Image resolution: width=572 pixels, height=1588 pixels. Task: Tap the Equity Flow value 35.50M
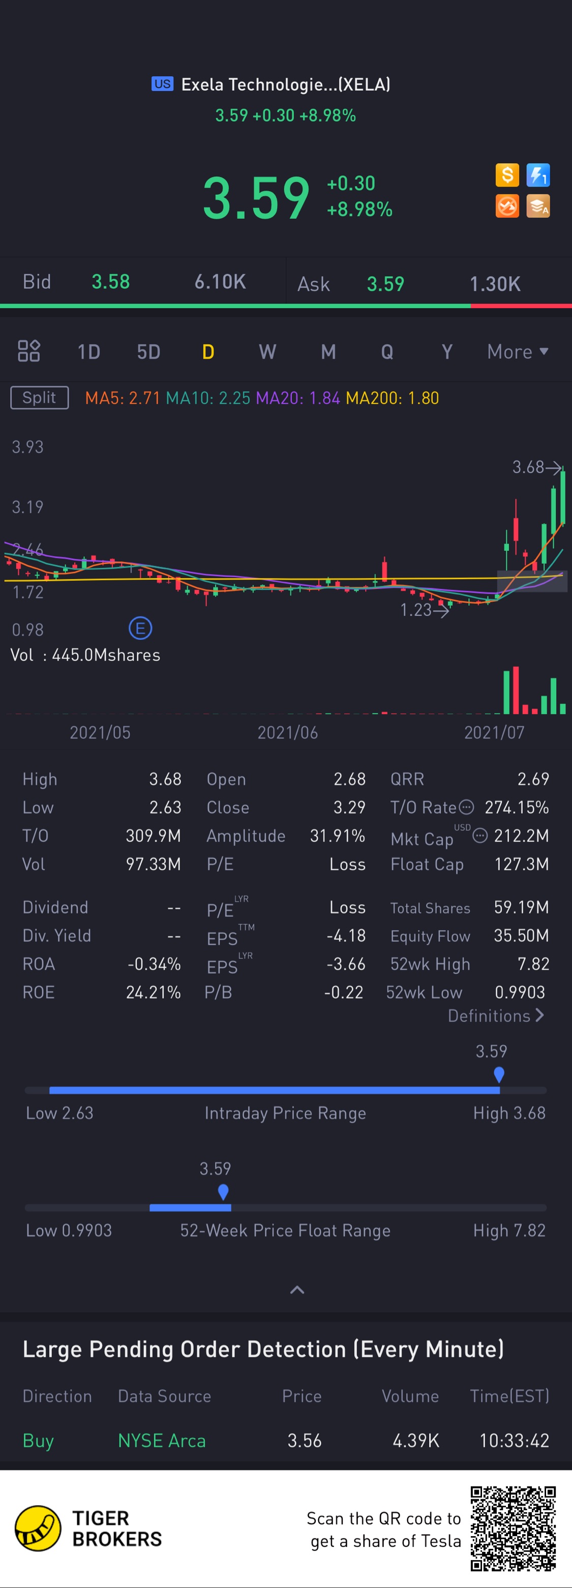[x=522, y=935]
